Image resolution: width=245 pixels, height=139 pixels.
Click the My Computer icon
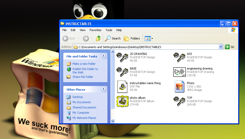[69, 113]
